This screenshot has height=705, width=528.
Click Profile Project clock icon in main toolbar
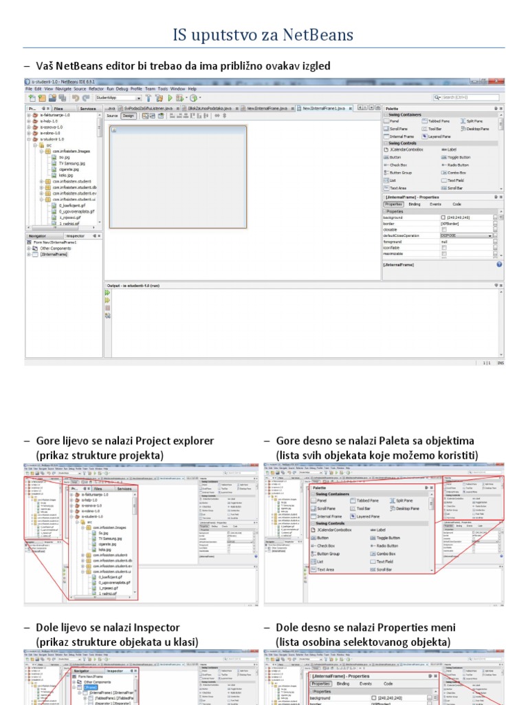[x=193, y=98]
